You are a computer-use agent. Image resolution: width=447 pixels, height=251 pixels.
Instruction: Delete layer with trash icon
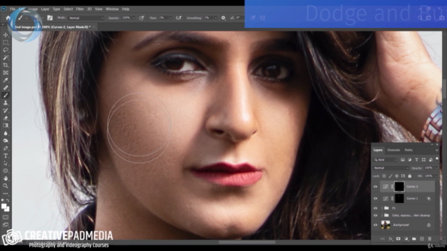pos(430,238)
